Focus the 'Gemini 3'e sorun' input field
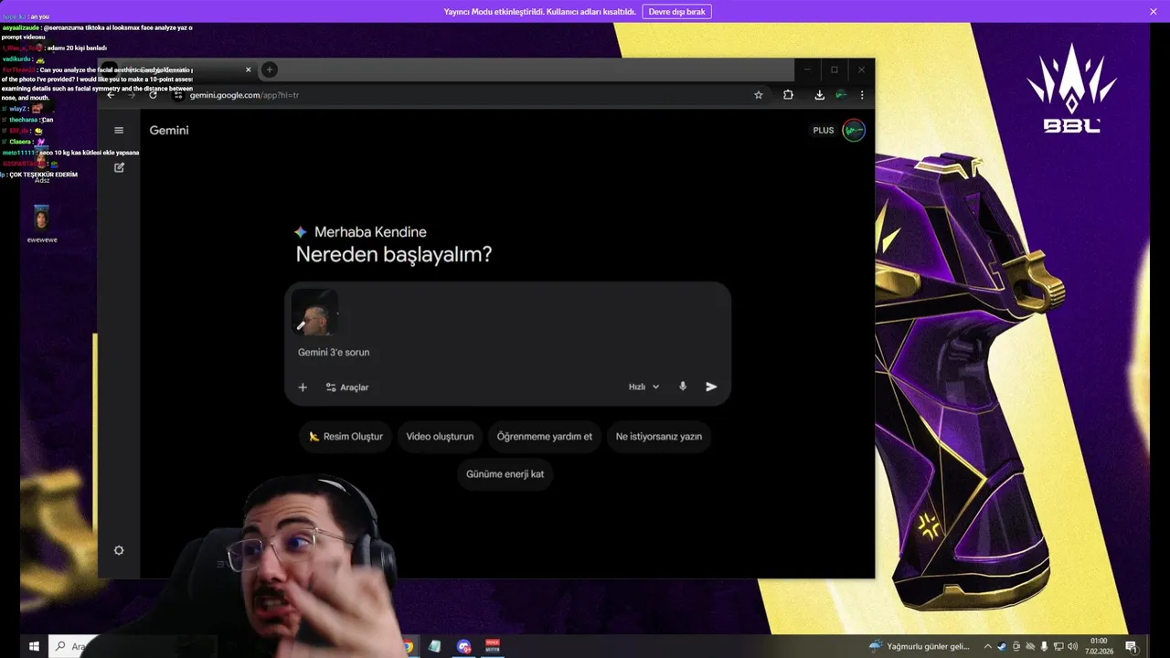 (x=507, y=352)
